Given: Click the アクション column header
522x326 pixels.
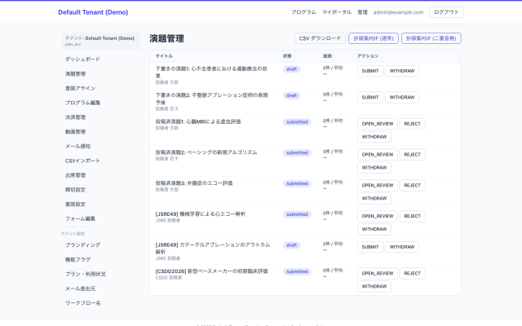Looking at the screenshot, I should [368, 56].
